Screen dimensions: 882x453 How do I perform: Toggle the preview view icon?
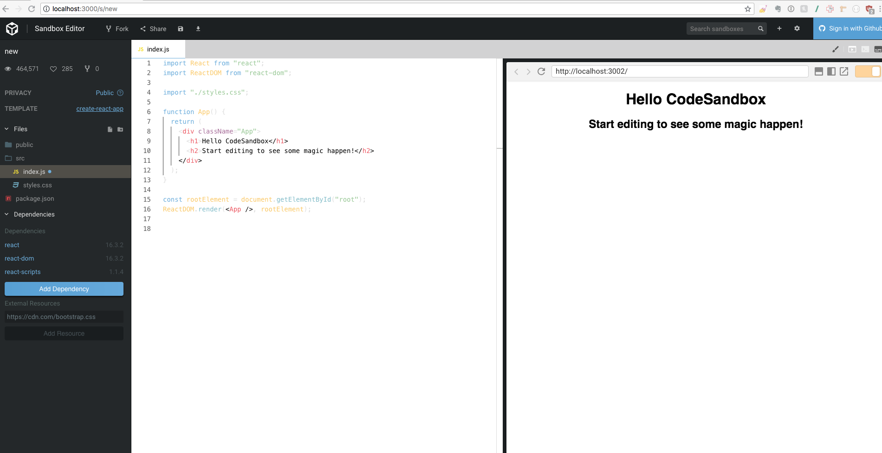[852, 49]
